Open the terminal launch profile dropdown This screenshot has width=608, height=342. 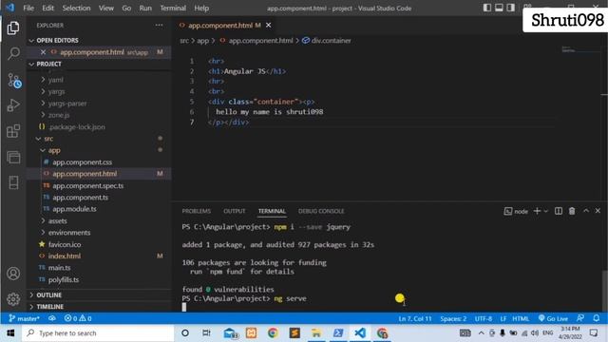pos(546,211)
